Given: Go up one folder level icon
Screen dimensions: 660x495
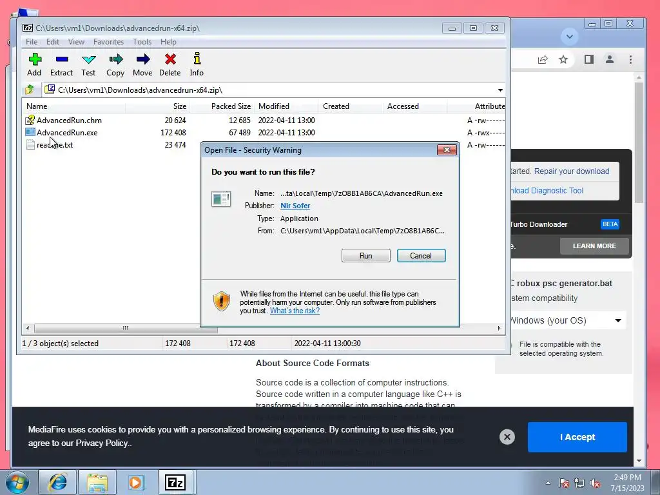Looking at the screenshot, I should point(30,90).
